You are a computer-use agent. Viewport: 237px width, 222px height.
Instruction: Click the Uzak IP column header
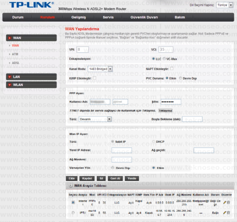[x=169, y=195]
